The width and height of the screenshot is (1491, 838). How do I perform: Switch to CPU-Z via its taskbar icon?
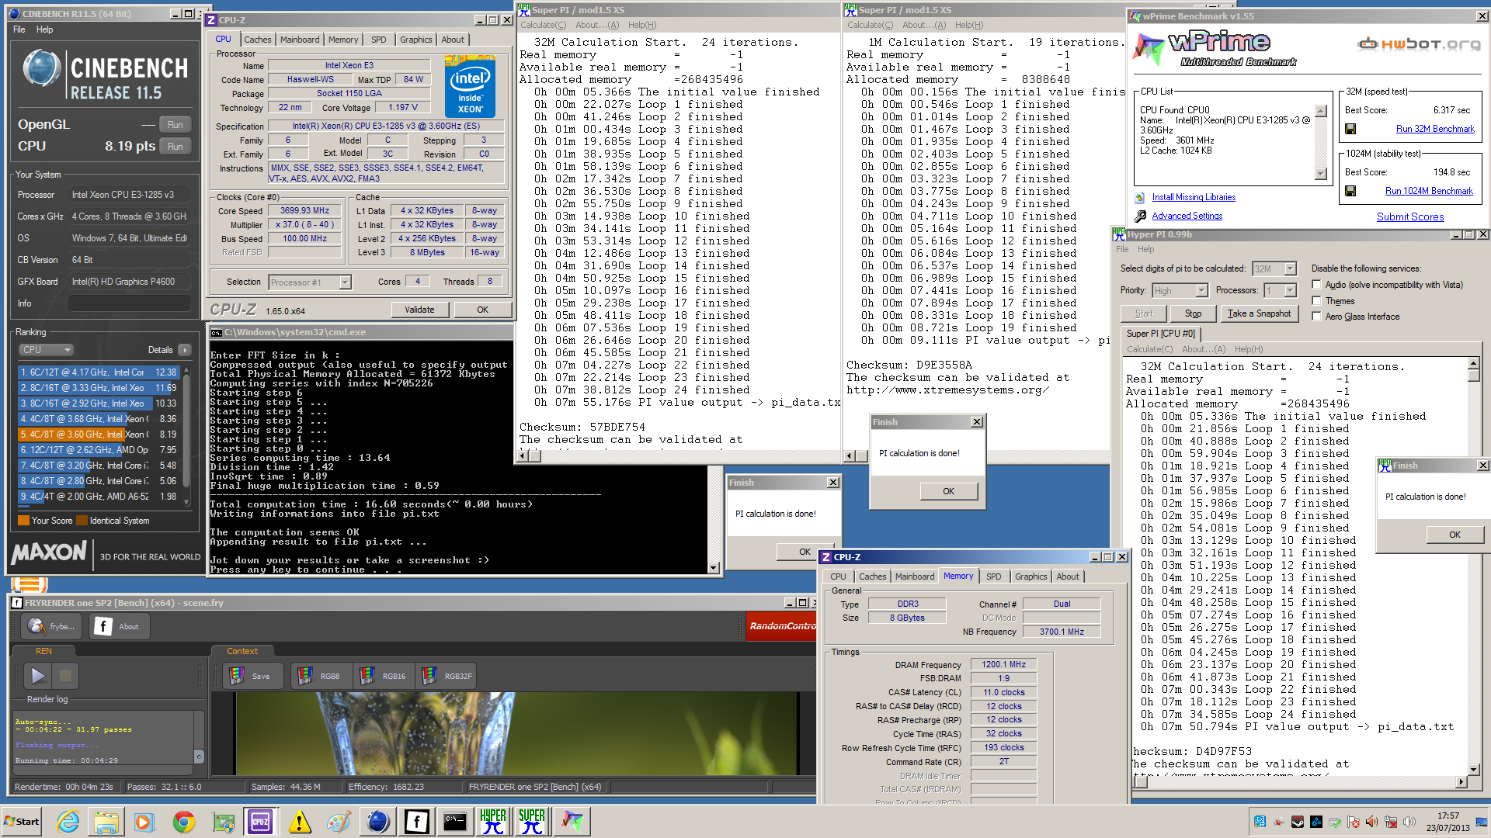(x=260, y=822)
